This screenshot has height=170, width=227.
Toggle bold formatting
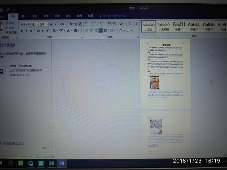point(22,31)
